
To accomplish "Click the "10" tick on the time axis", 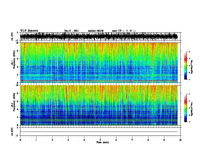I will tap(180, 140).
